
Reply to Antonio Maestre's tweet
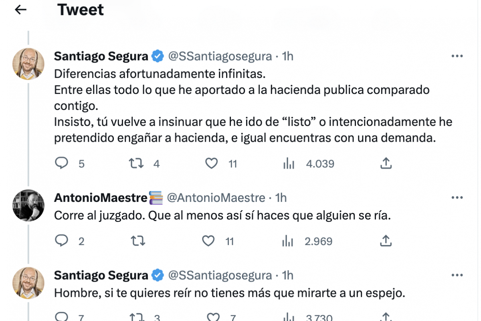click(x=61, y=241)
